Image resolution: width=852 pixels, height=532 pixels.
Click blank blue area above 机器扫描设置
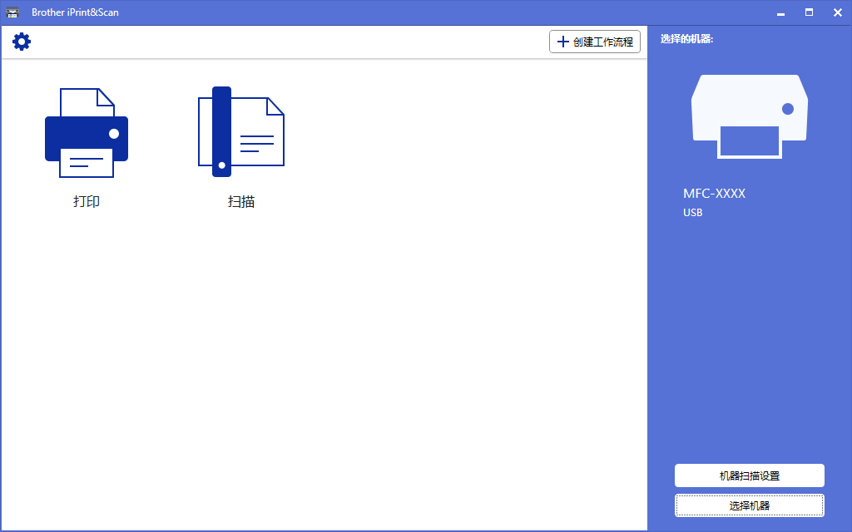point(749,349)
